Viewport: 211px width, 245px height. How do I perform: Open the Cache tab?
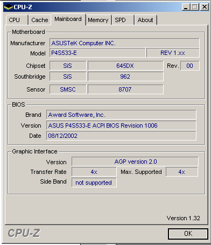click(x=40, y=20)
